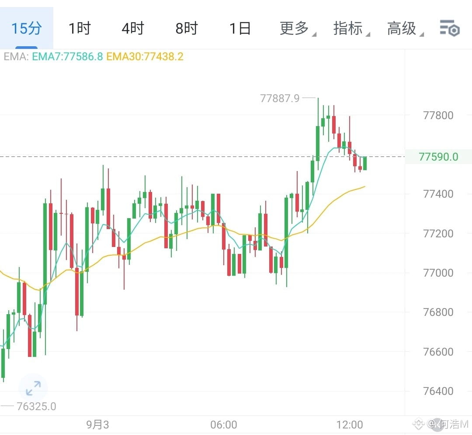Click the 12:00 time axis label
This screenshot has height=435, width=472.
[350, 425]
